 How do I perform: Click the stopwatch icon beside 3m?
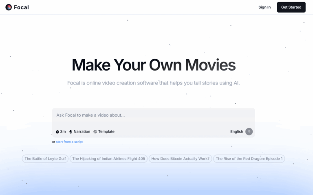(x=57, y=132)
